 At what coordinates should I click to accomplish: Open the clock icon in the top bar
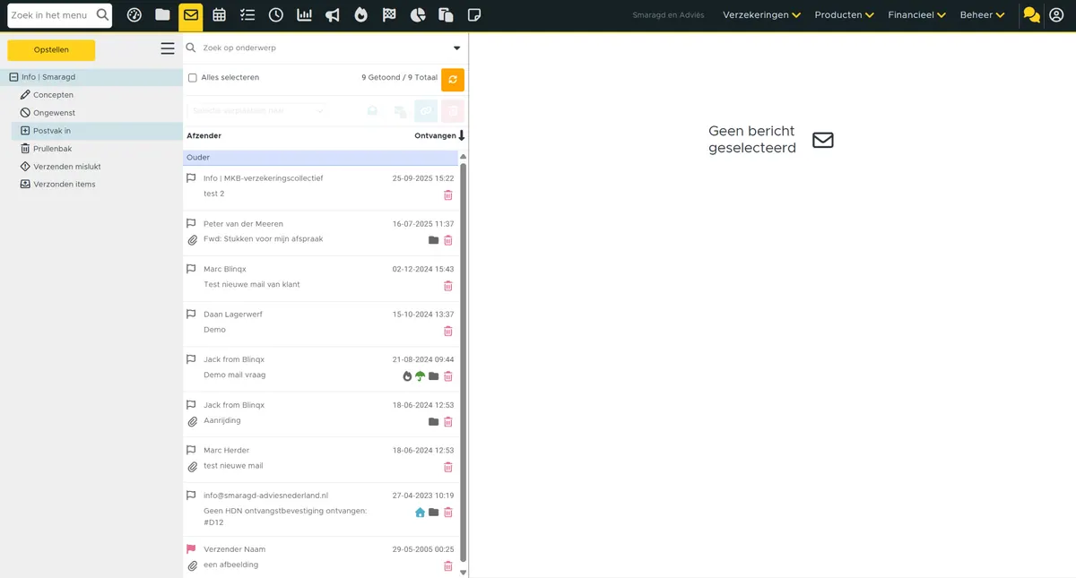pyautogui.click(x=276, y=15)
